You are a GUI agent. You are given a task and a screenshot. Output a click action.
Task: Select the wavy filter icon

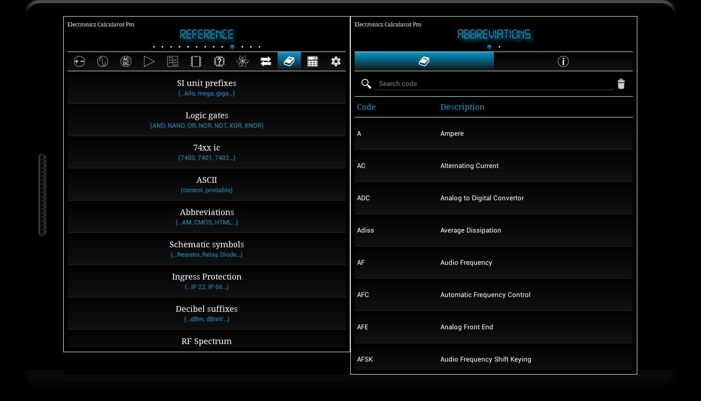(173, 61)
